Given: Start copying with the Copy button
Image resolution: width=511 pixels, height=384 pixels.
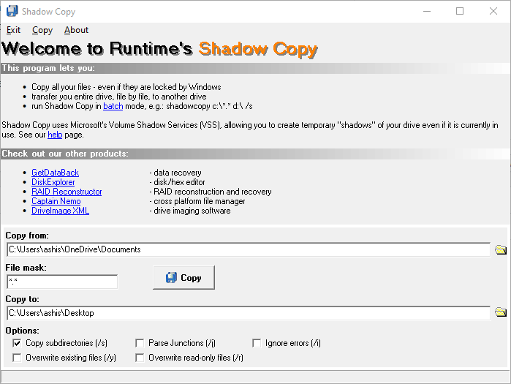Looking at the screenshot, I should coord(183,277).
